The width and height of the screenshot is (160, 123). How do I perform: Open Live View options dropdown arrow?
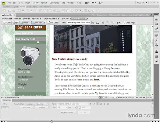point(44,23)
